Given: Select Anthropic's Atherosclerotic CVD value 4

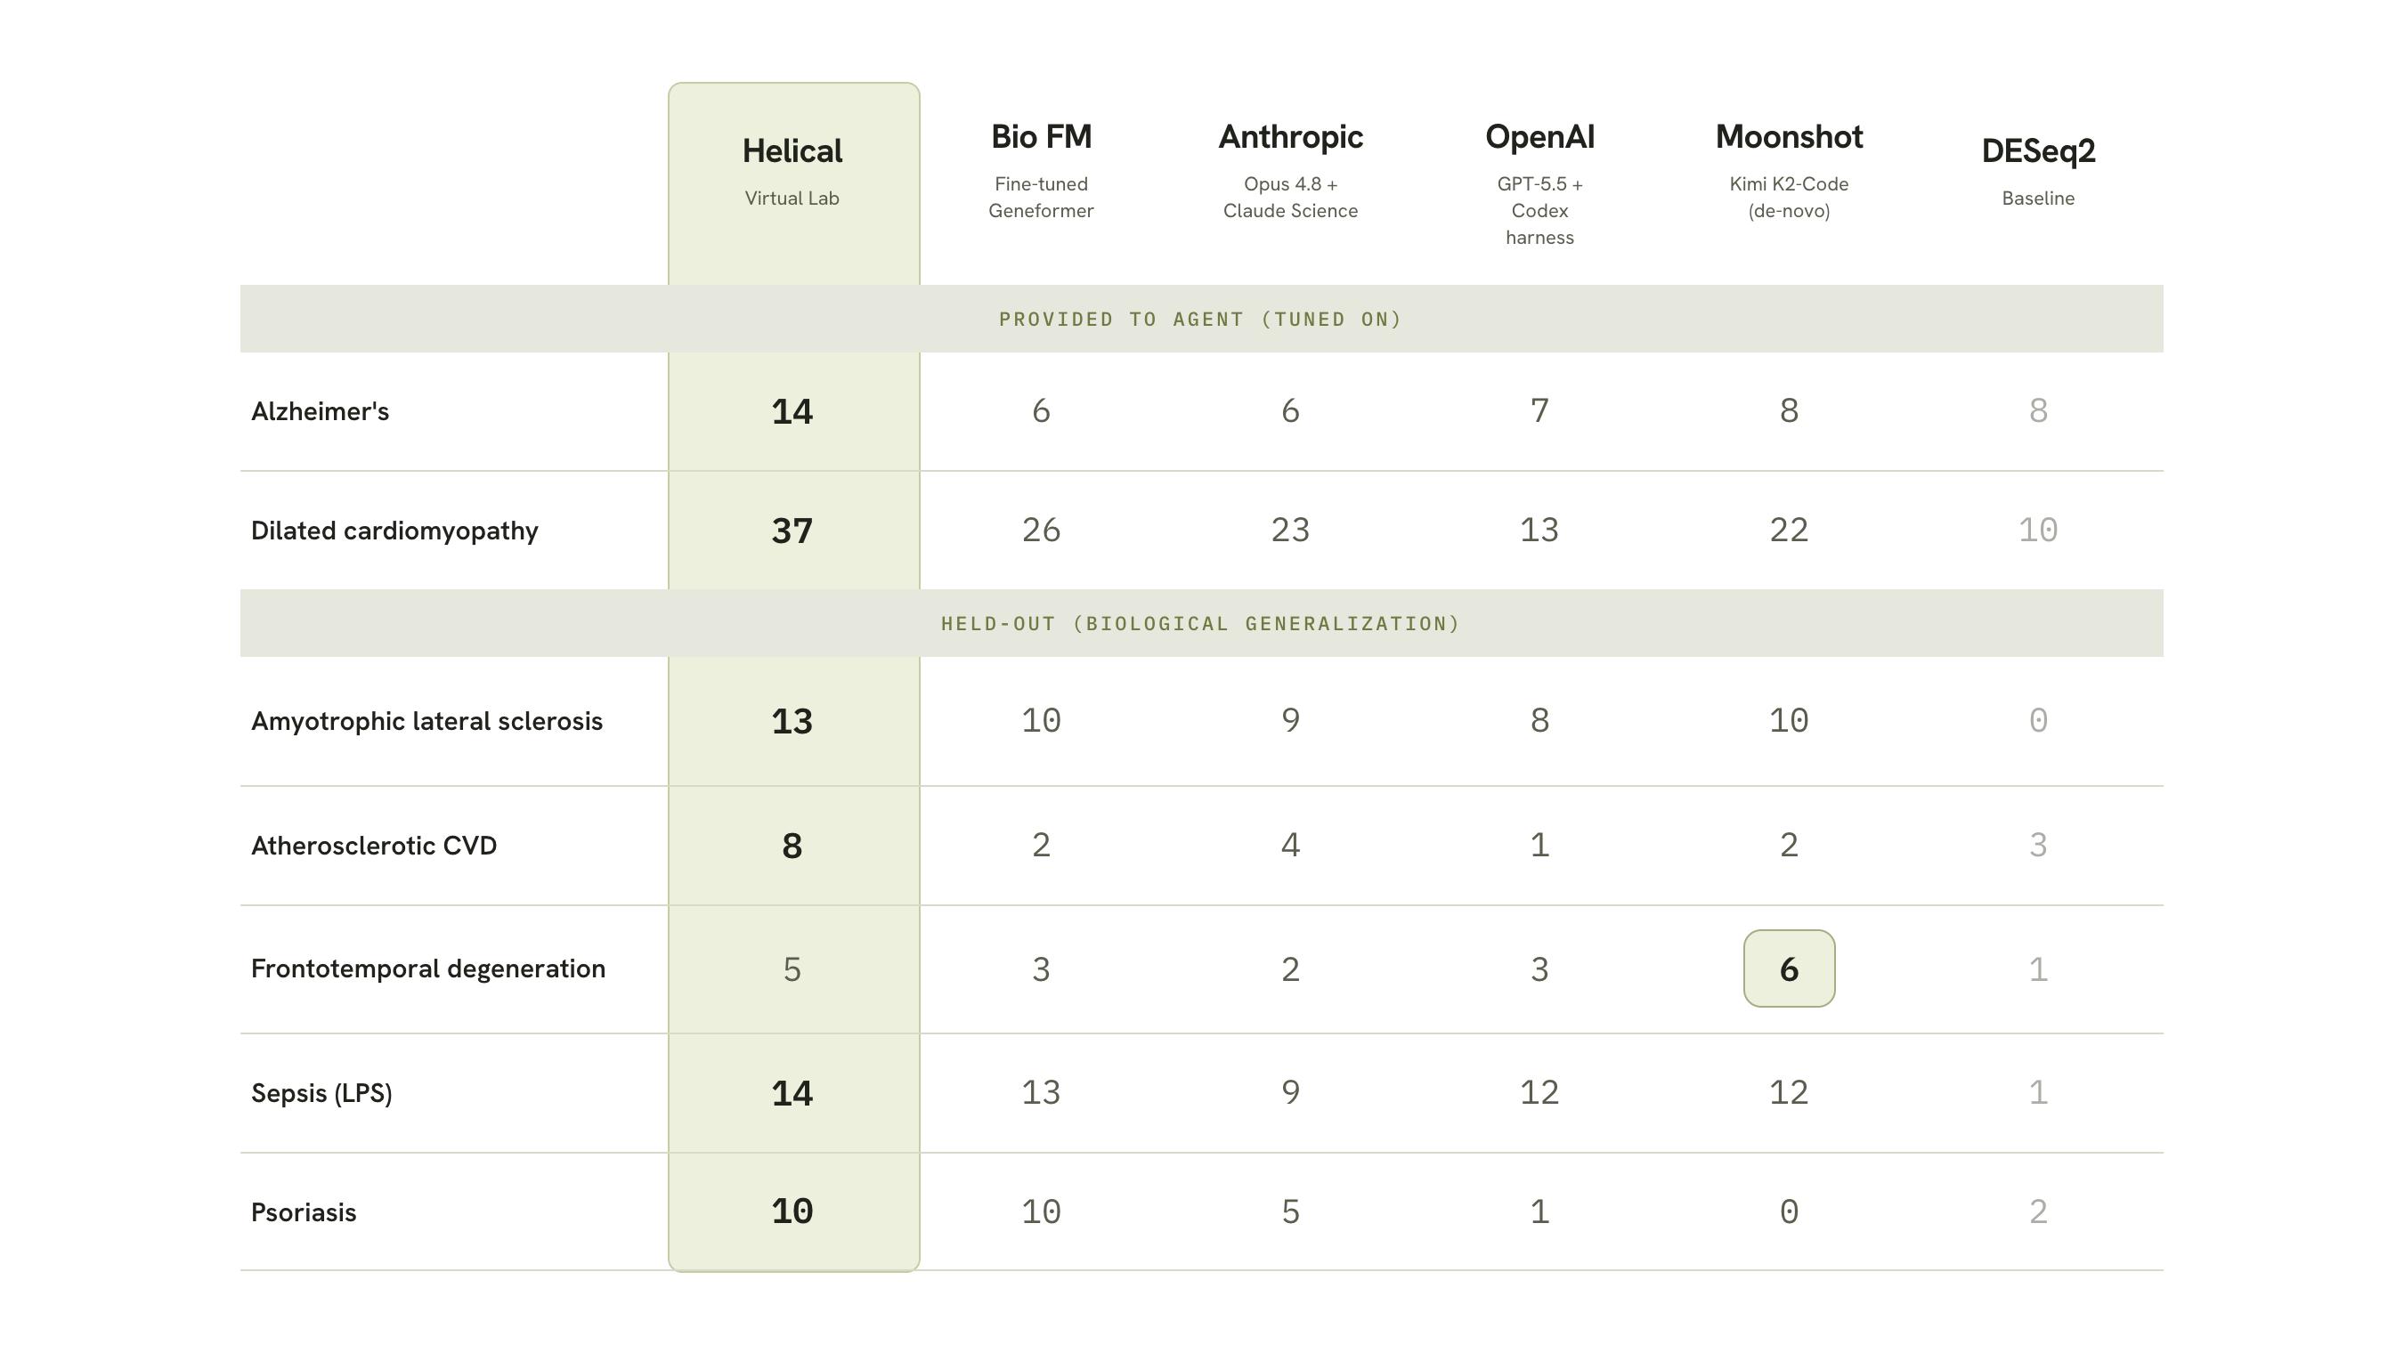Looking at the screenshot, I should tap(1291, 846).
